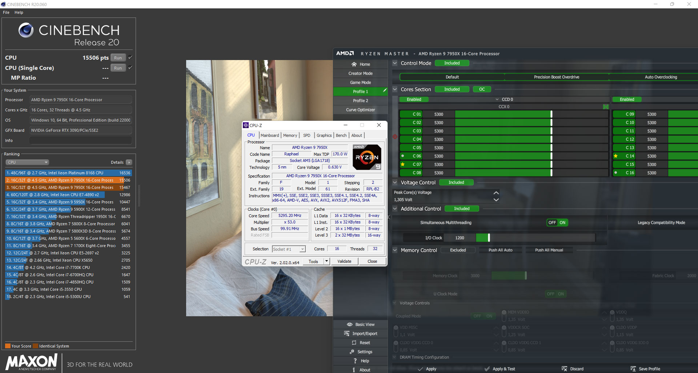This screenshot has width=698, height=373.
Task: Click the Import/Export icon in Ryzen Master
Action: pyautogui.click(x=347, y=333)
